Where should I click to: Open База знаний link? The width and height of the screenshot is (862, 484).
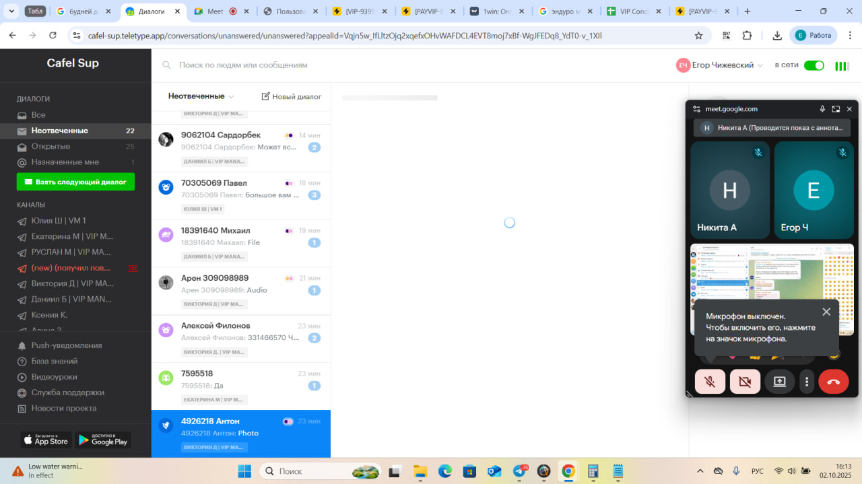tap(54, 361)
